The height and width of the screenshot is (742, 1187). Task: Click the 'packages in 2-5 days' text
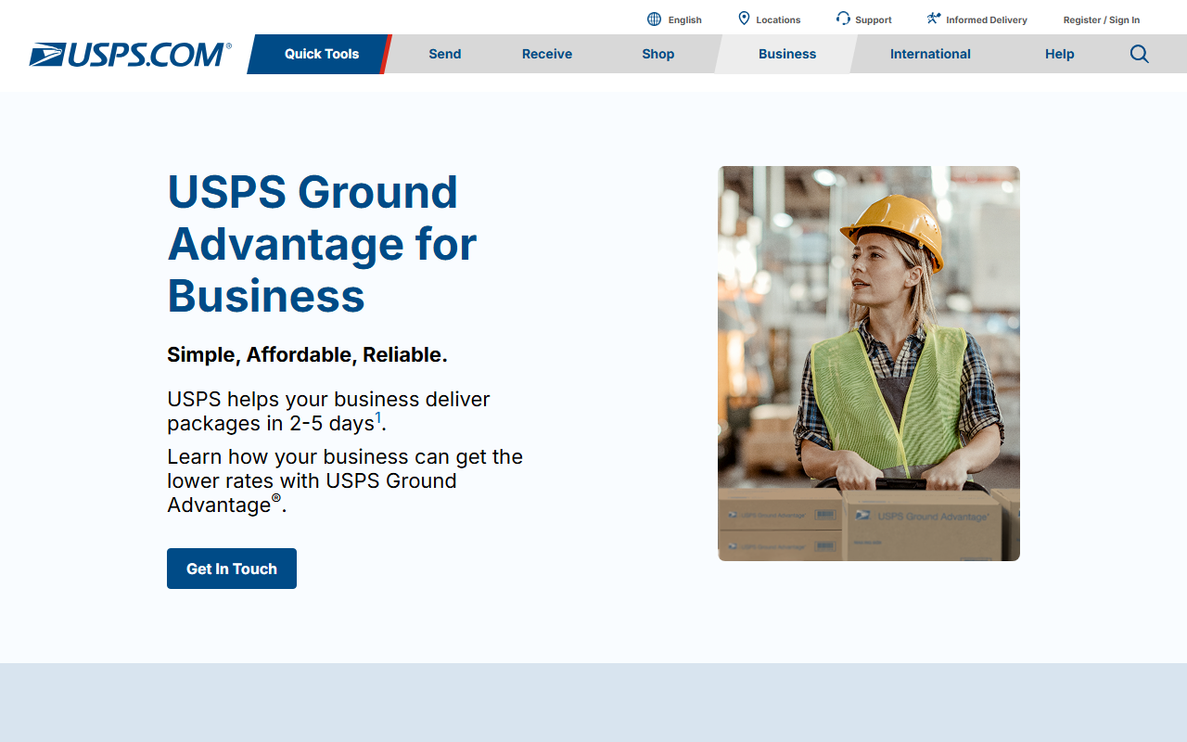(x=271, y=424)
